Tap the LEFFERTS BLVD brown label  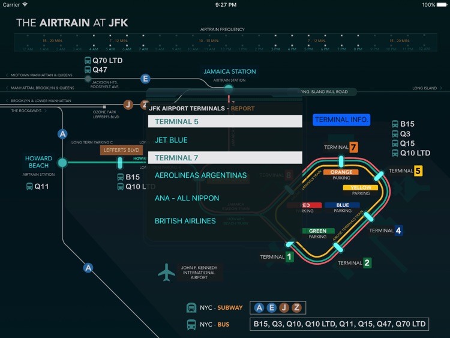click(121, 150)
